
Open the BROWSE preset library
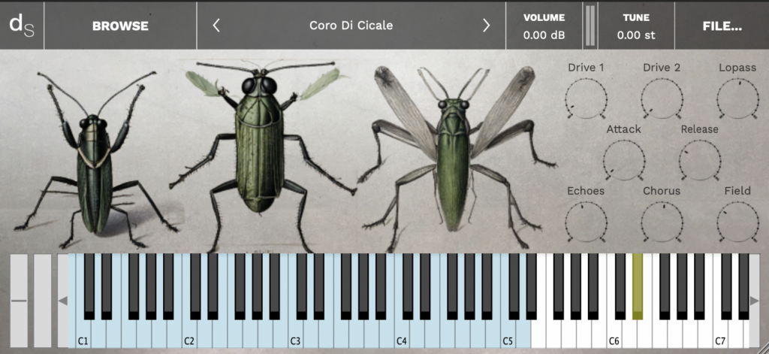(x=120, y=26)
